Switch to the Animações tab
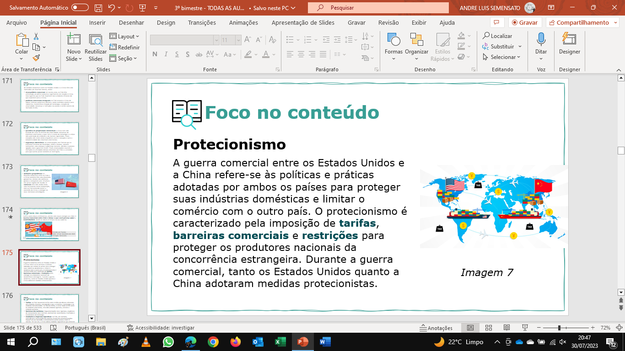 point(243,22)
